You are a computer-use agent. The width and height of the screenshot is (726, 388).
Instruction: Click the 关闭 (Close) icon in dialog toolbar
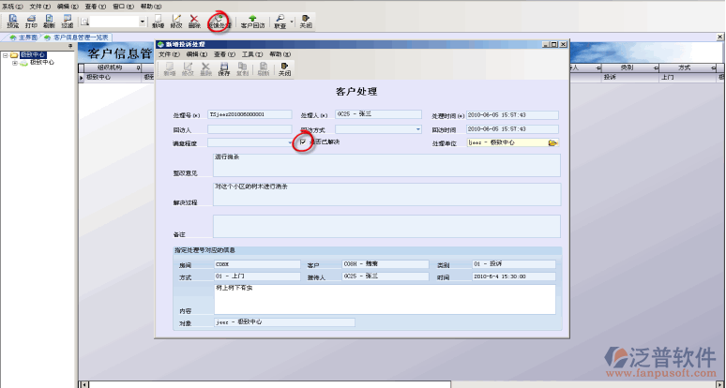click(284, 68)
